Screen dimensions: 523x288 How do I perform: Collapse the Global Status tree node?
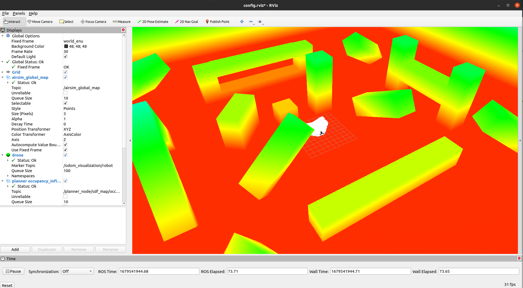[x=2, y=62]
